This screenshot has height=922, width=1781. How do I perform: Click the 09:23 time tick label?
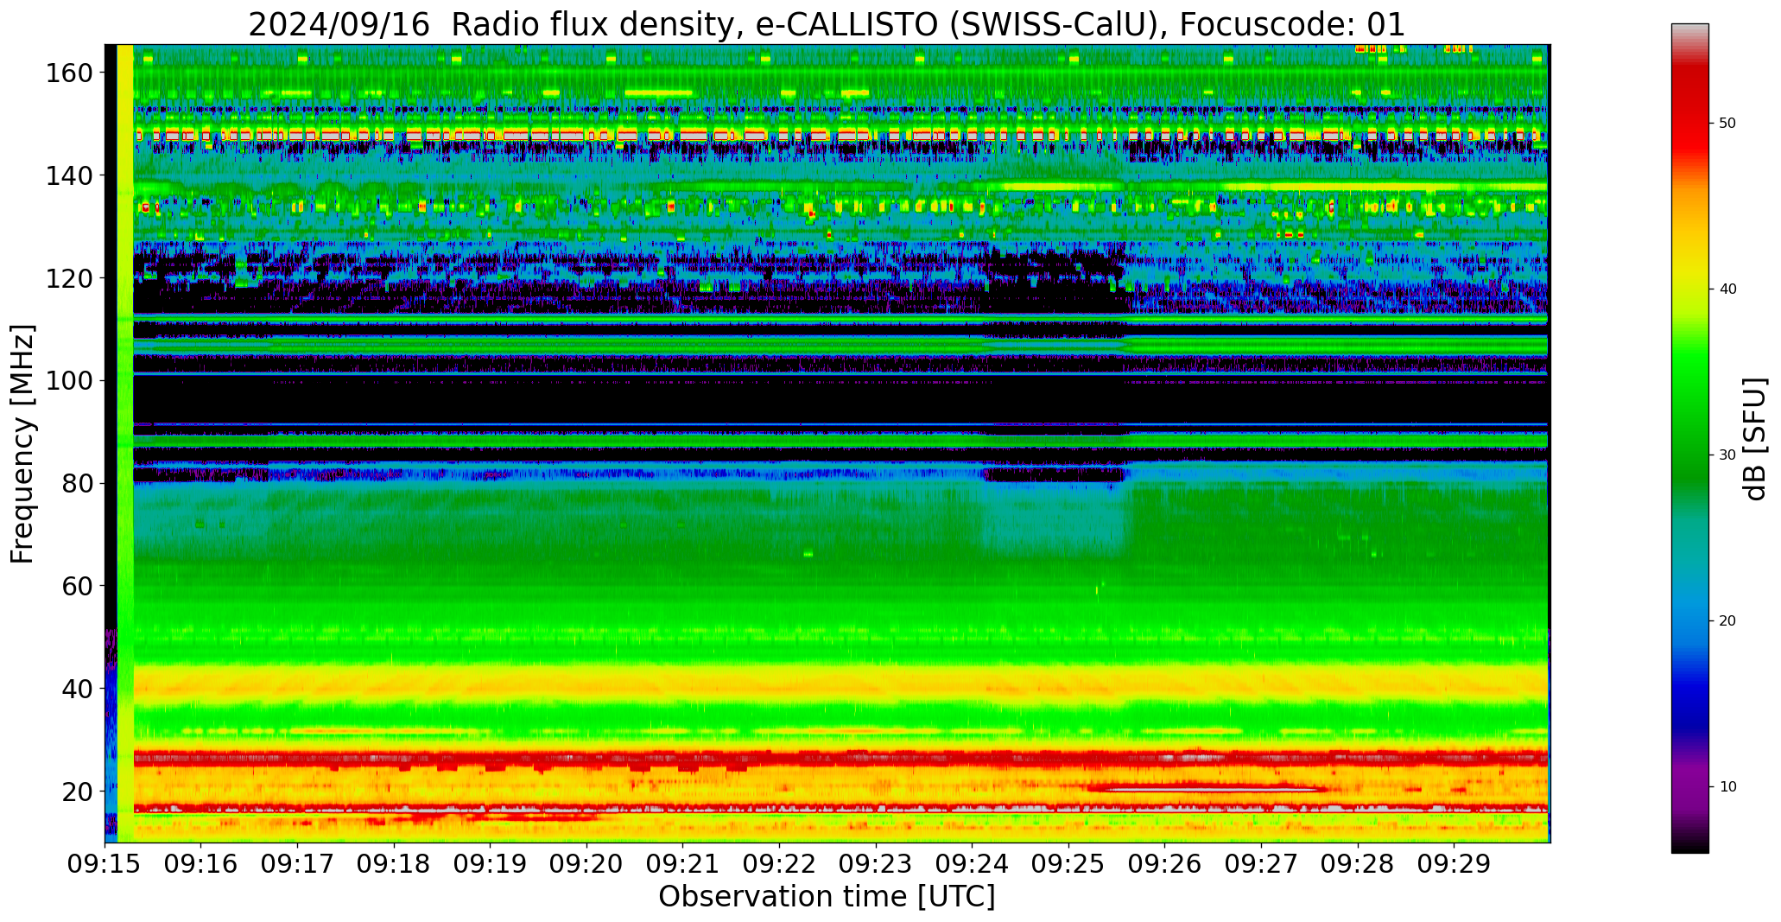click(x=876, y=863)
